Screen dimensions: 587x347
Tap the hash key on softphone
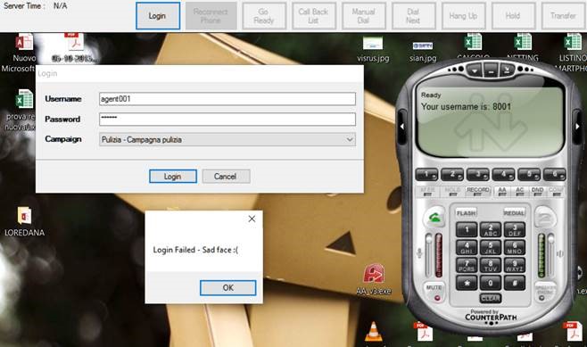[x=515, y=283]
